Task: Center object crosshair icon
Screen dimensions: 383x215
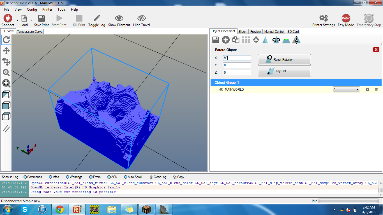Action: pos(256,40)
